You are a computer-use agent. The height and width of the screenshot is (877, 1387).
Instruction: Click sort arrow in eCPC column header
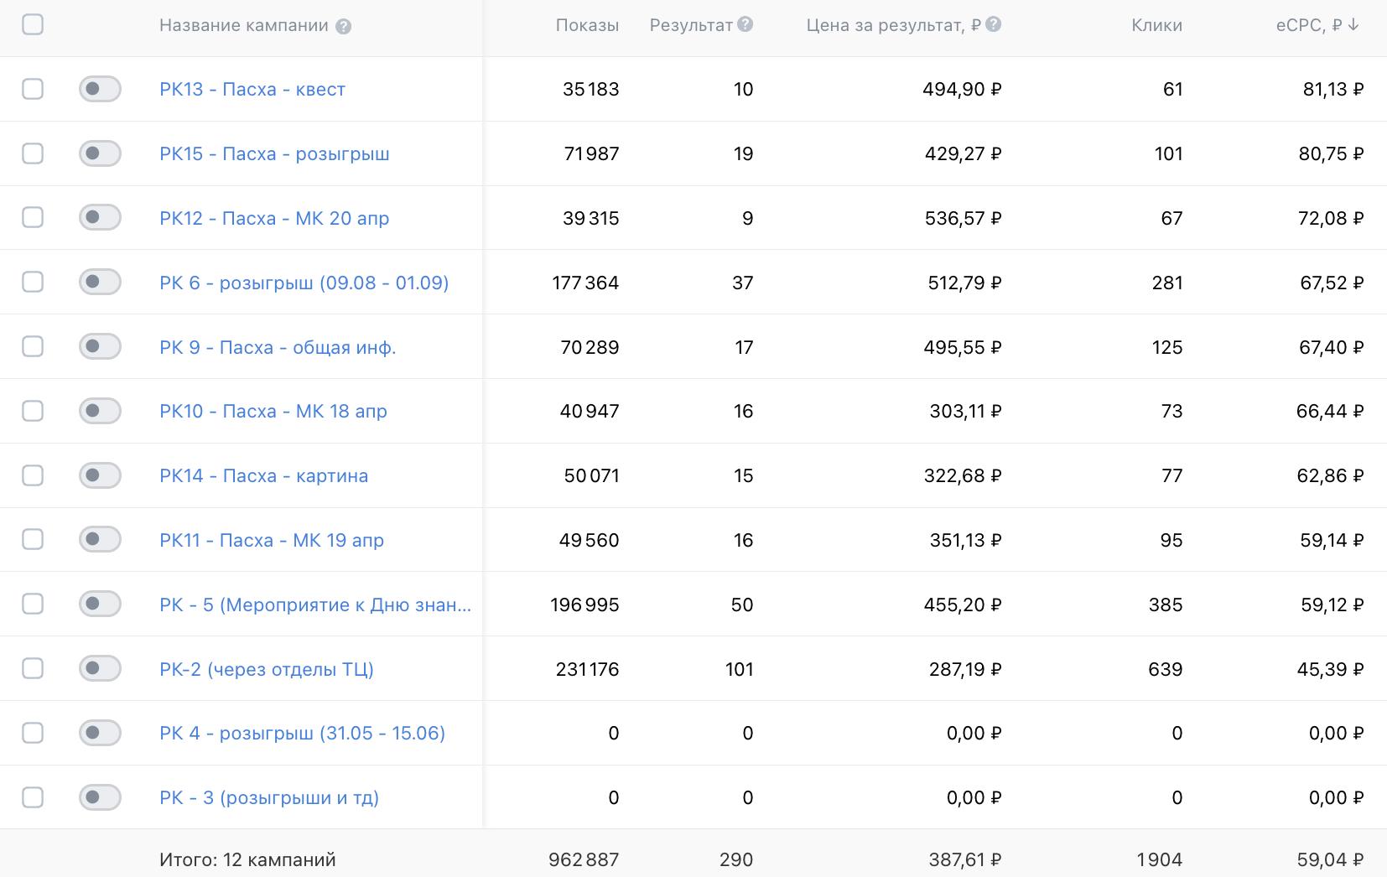[x=1353, y=25]
